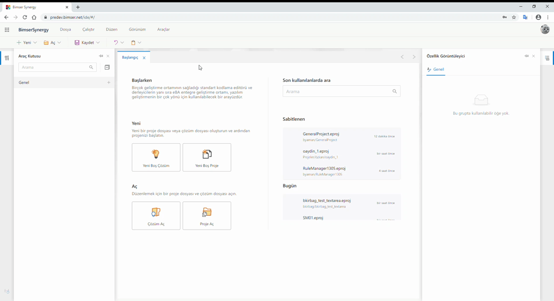Click the address bar URL
Screen dimensions: 554x301
tap(73, 17)
